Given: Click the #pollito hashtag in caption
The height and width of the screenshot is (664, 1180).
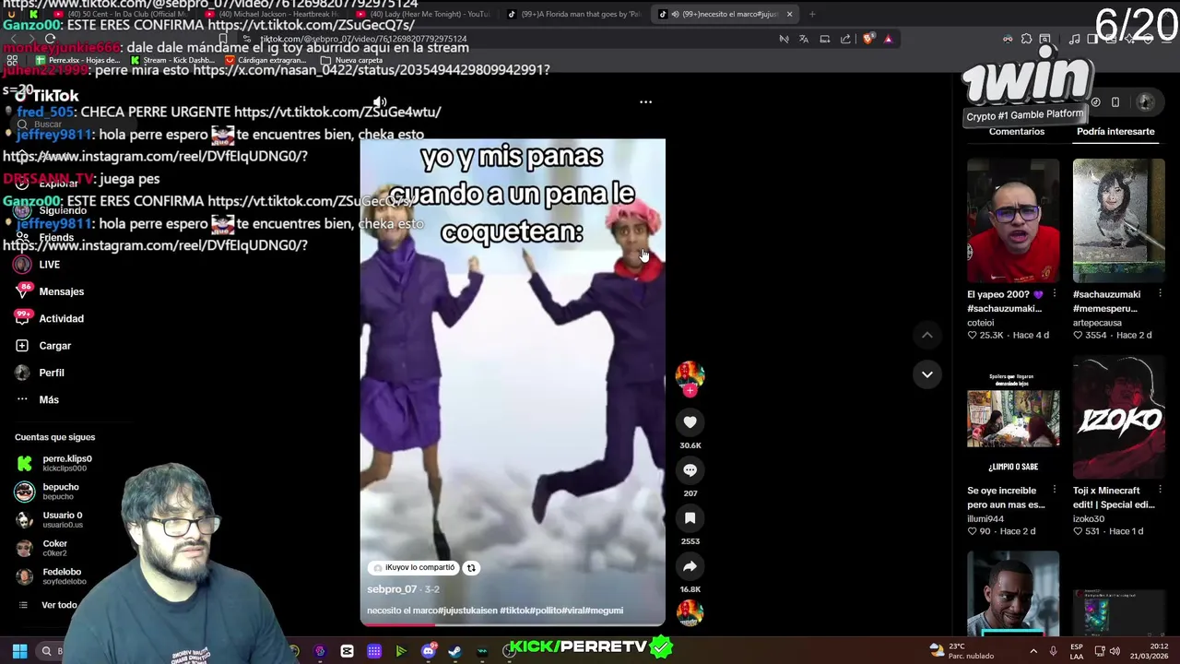Looking at the screenshot, I should tap(544, 611).
